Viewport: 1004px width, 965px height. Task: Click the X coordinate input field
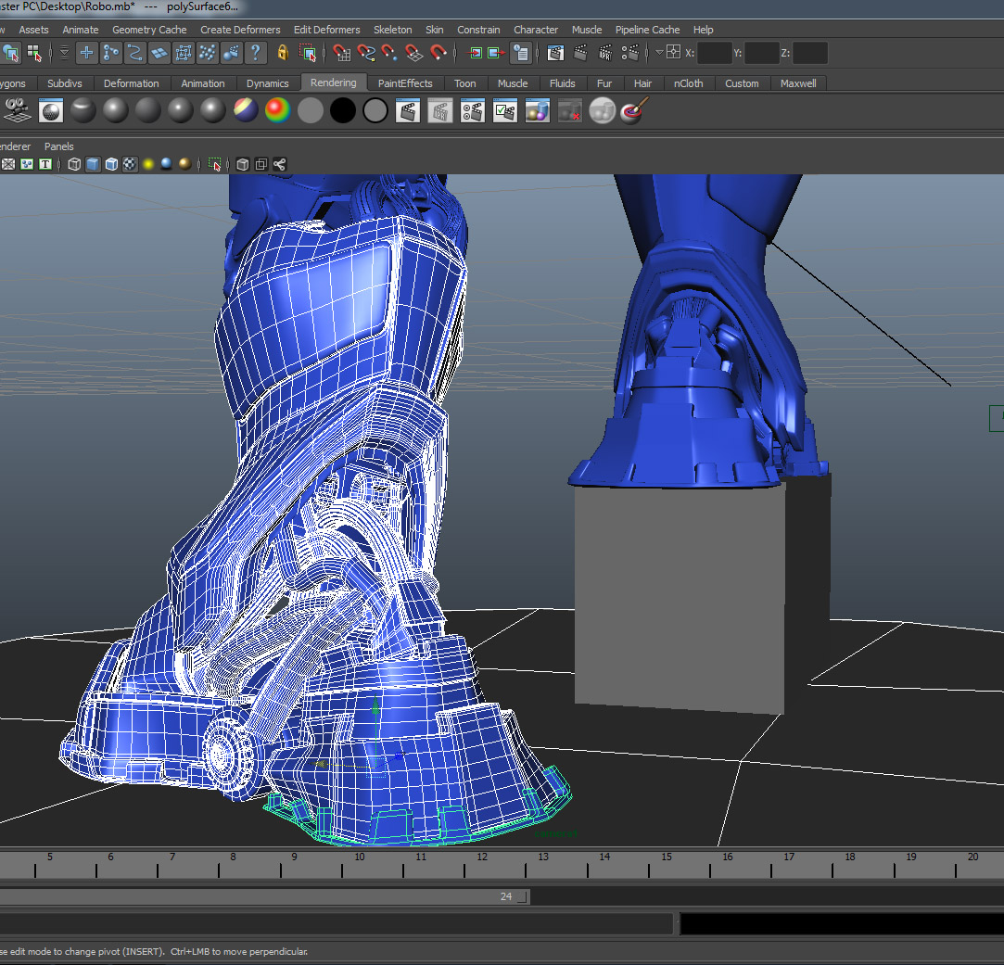tap(715, 53)
